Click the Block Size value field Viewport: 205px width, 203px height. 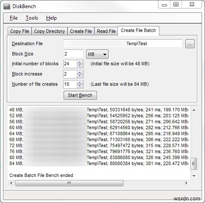tap(73, 54)
